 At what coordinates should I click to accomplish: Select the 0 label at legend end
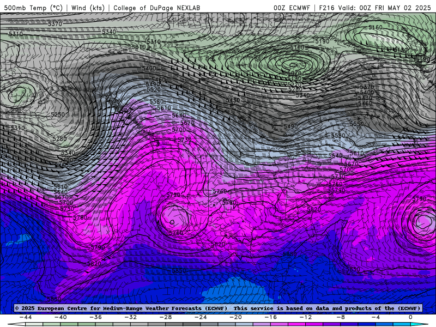pos(410,317)
